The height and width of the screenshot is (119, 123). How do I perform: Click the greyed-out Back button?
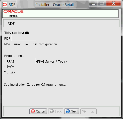coord(55,111)
